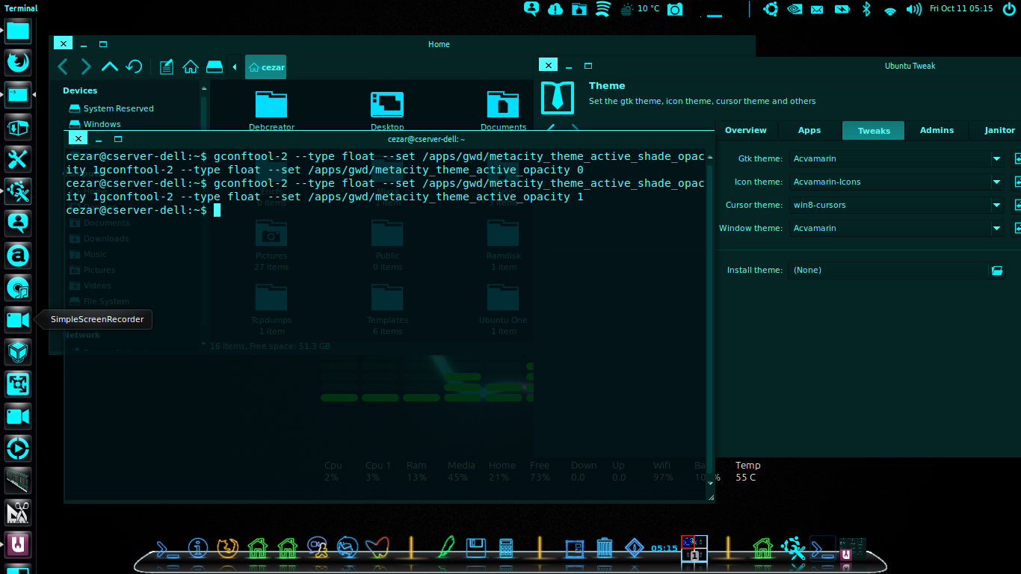Select Windows device in file manager sidebar
Image resolution: width=1021 pixels, height=574 pixels.
(x=95, y=124)
